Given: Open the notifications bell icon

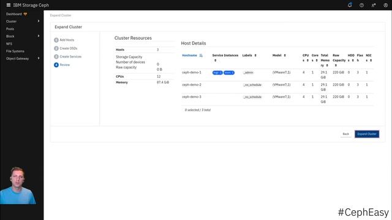Looking at the screenshot, I should tap(350, 5).
